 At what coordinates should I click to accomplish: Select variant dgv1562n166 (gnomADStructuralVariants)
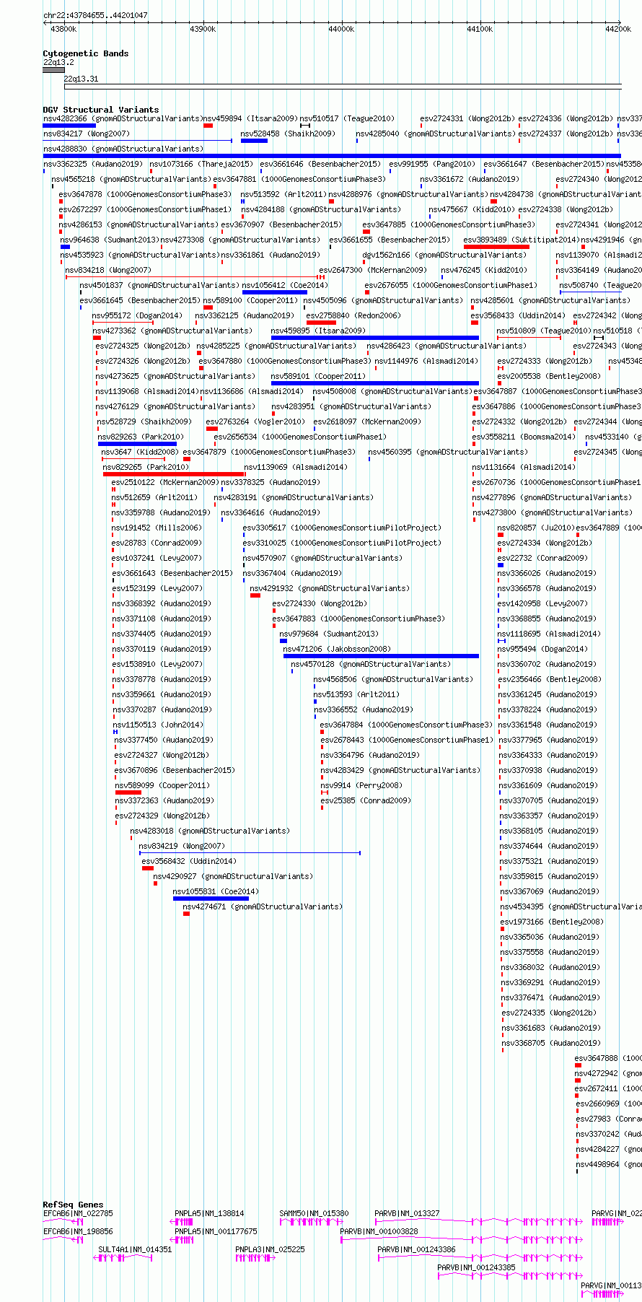pyautogui.click(x=444, y=255)
